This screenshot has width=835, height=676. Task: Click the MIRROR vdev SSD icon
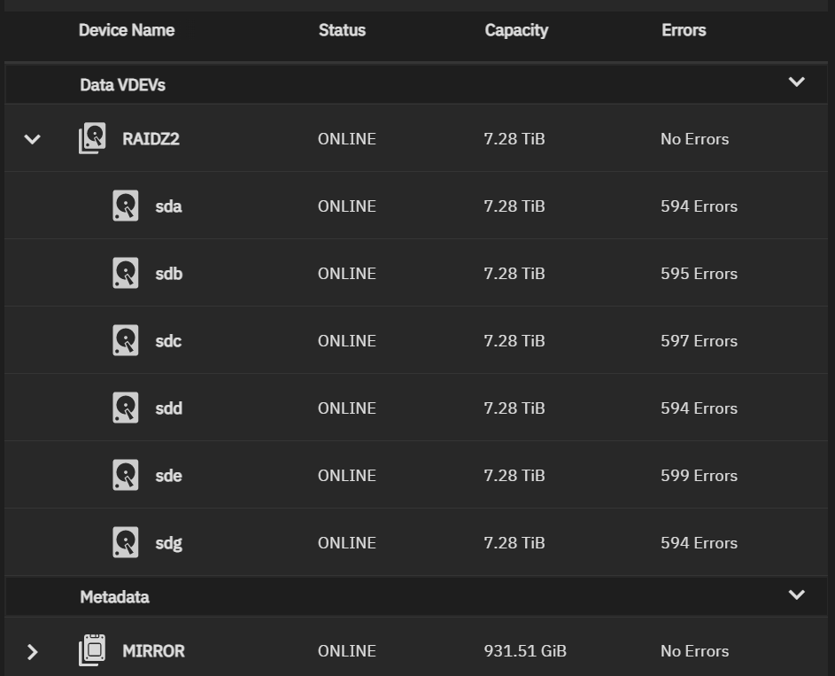point(92,650)
